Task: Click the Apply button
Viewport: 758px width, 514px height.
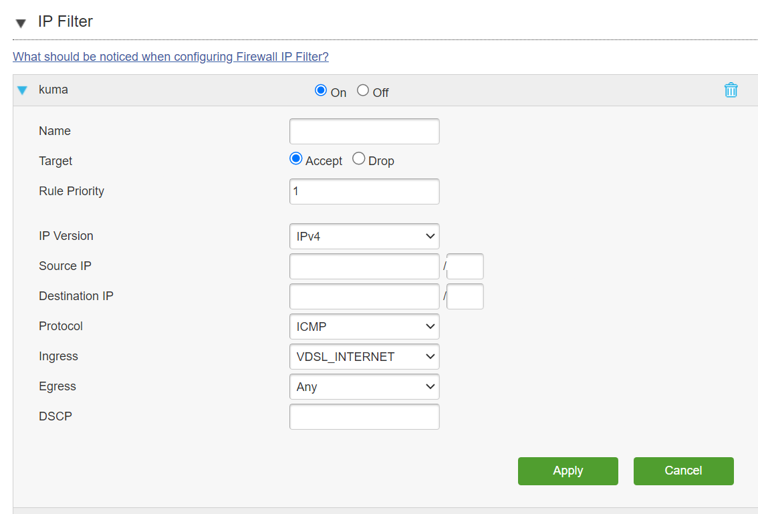Action: point(568,471)
